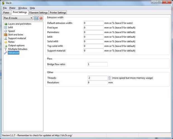Viewport: 173px width, 139px height.
Task: Click the 'Extrusion width' group heading
Action: (x=55, y=17)
